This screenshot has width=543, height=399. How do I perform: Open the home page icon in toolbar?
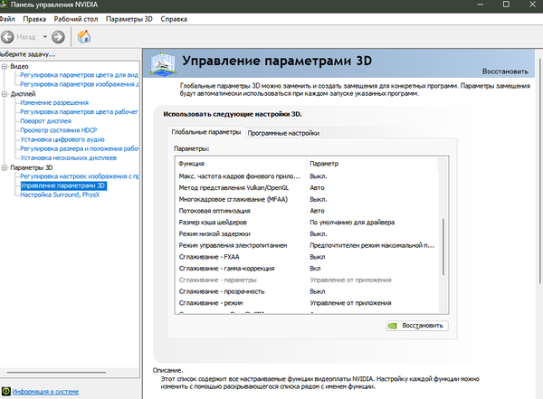pos(84,37)
